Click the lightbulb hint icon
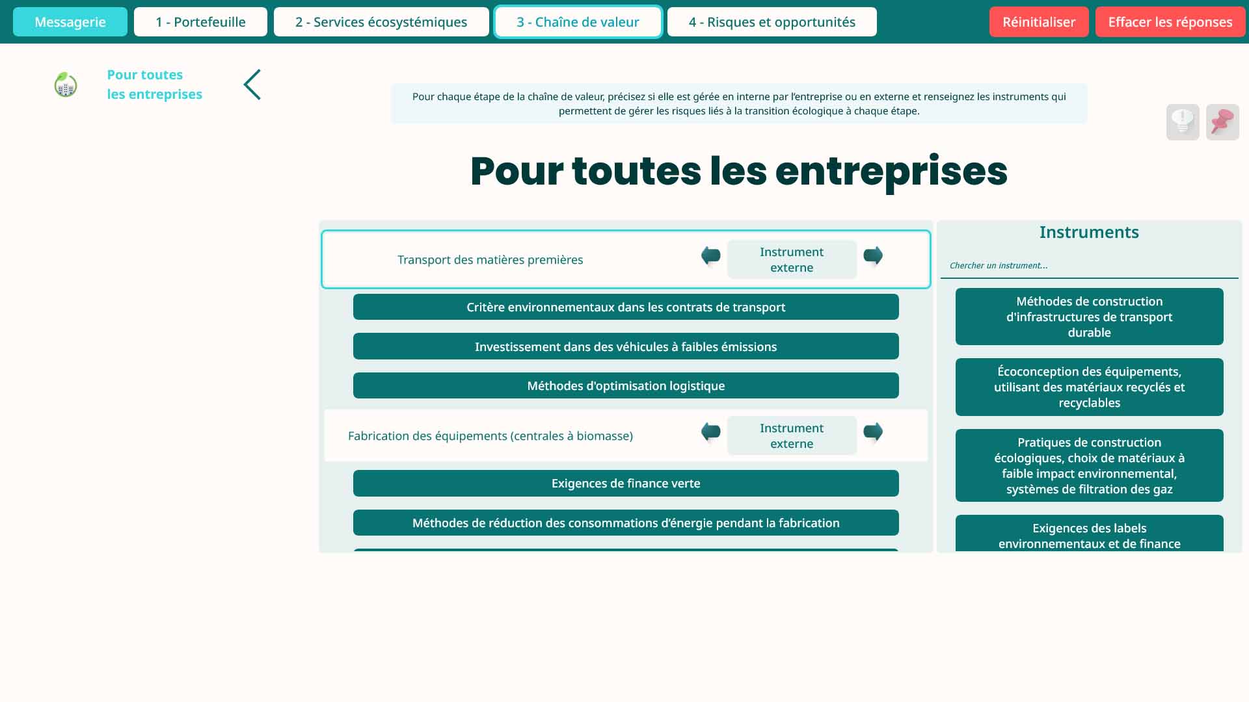The image size is (1249, 702). pyautogui.click(x=1183, y=122)
